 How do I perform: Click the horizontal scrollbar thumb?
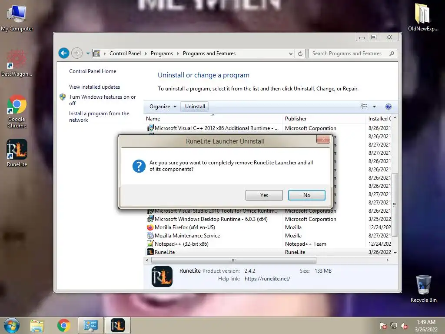[x=233, y=260]
